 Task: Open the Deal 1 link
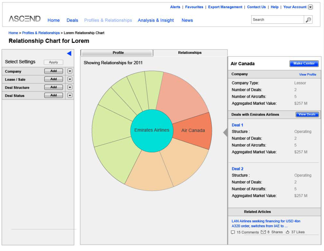(237, 125)
